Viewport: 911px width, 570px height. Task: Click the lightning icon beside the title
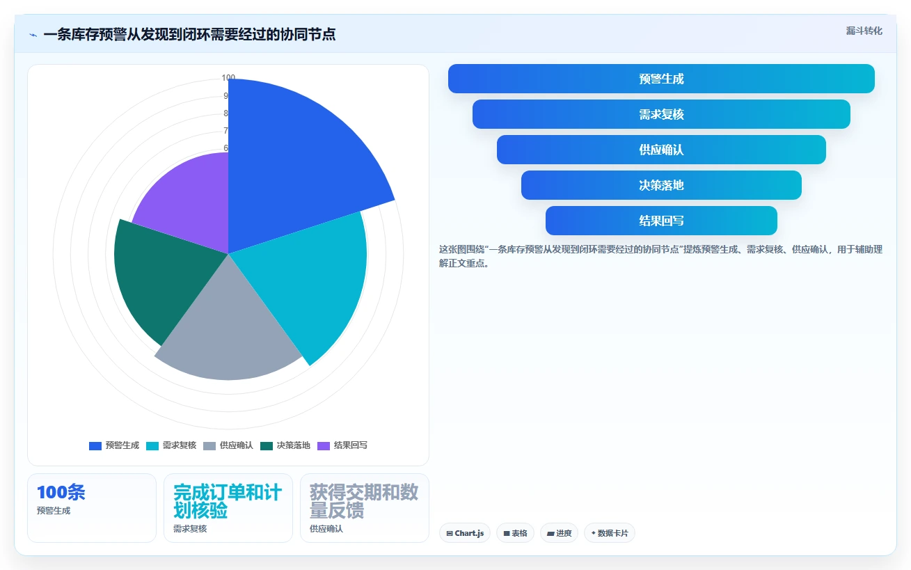33,34
